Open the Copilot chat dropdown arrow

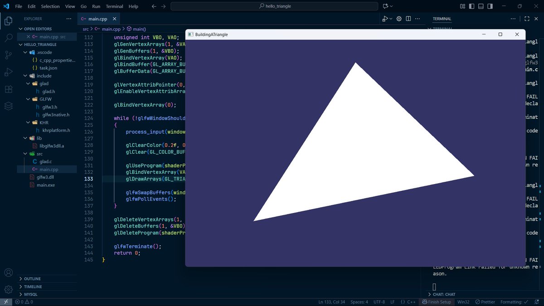[392, 6]
